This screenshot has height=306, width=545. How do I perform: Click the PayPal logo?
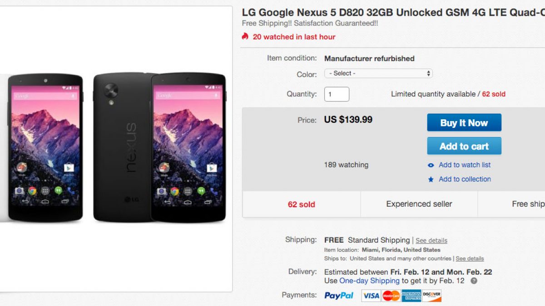pos(339,296)
